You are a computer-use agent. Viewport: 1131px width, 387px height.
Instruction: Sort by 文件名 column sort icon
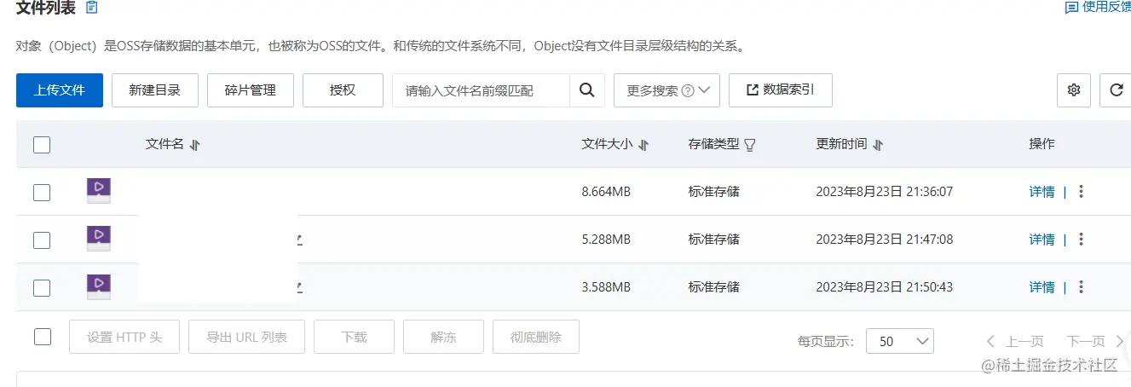tap(194, 145)
